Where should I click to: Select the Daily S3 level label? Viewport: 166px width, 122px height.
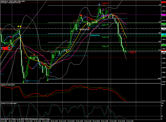click(x=105, y=46)
